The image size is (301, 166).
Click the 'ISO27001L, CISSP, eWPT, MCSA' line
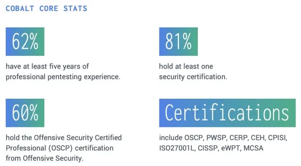(211, 148)
